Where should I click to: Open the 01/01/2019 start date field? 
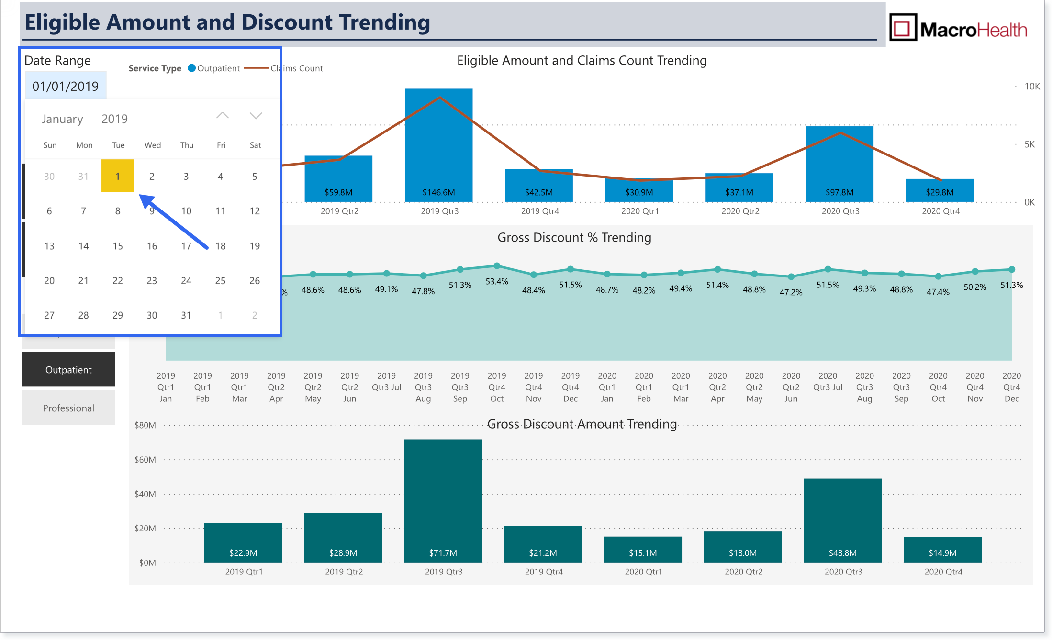tap(66, 86)
